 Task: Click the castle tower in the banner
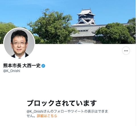click(x=86, y=17)
